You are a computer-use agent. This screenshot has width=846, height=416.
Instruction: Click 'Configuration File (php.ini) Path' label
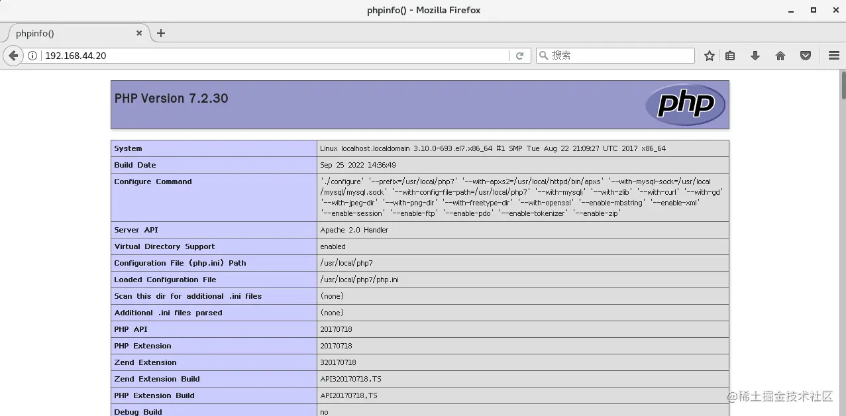point(180,263)
